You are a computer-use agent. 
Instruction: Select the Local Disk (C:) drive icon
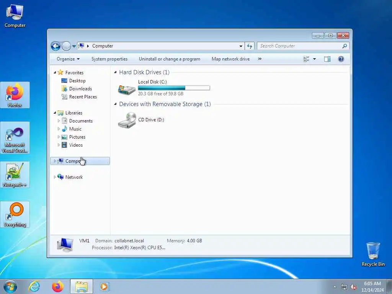tap(127, 89)
